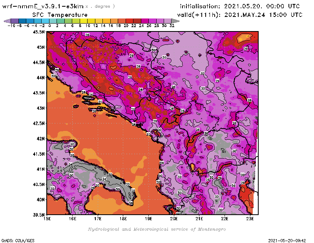Click the "17E" longitude label

click(x=98, y=219)
